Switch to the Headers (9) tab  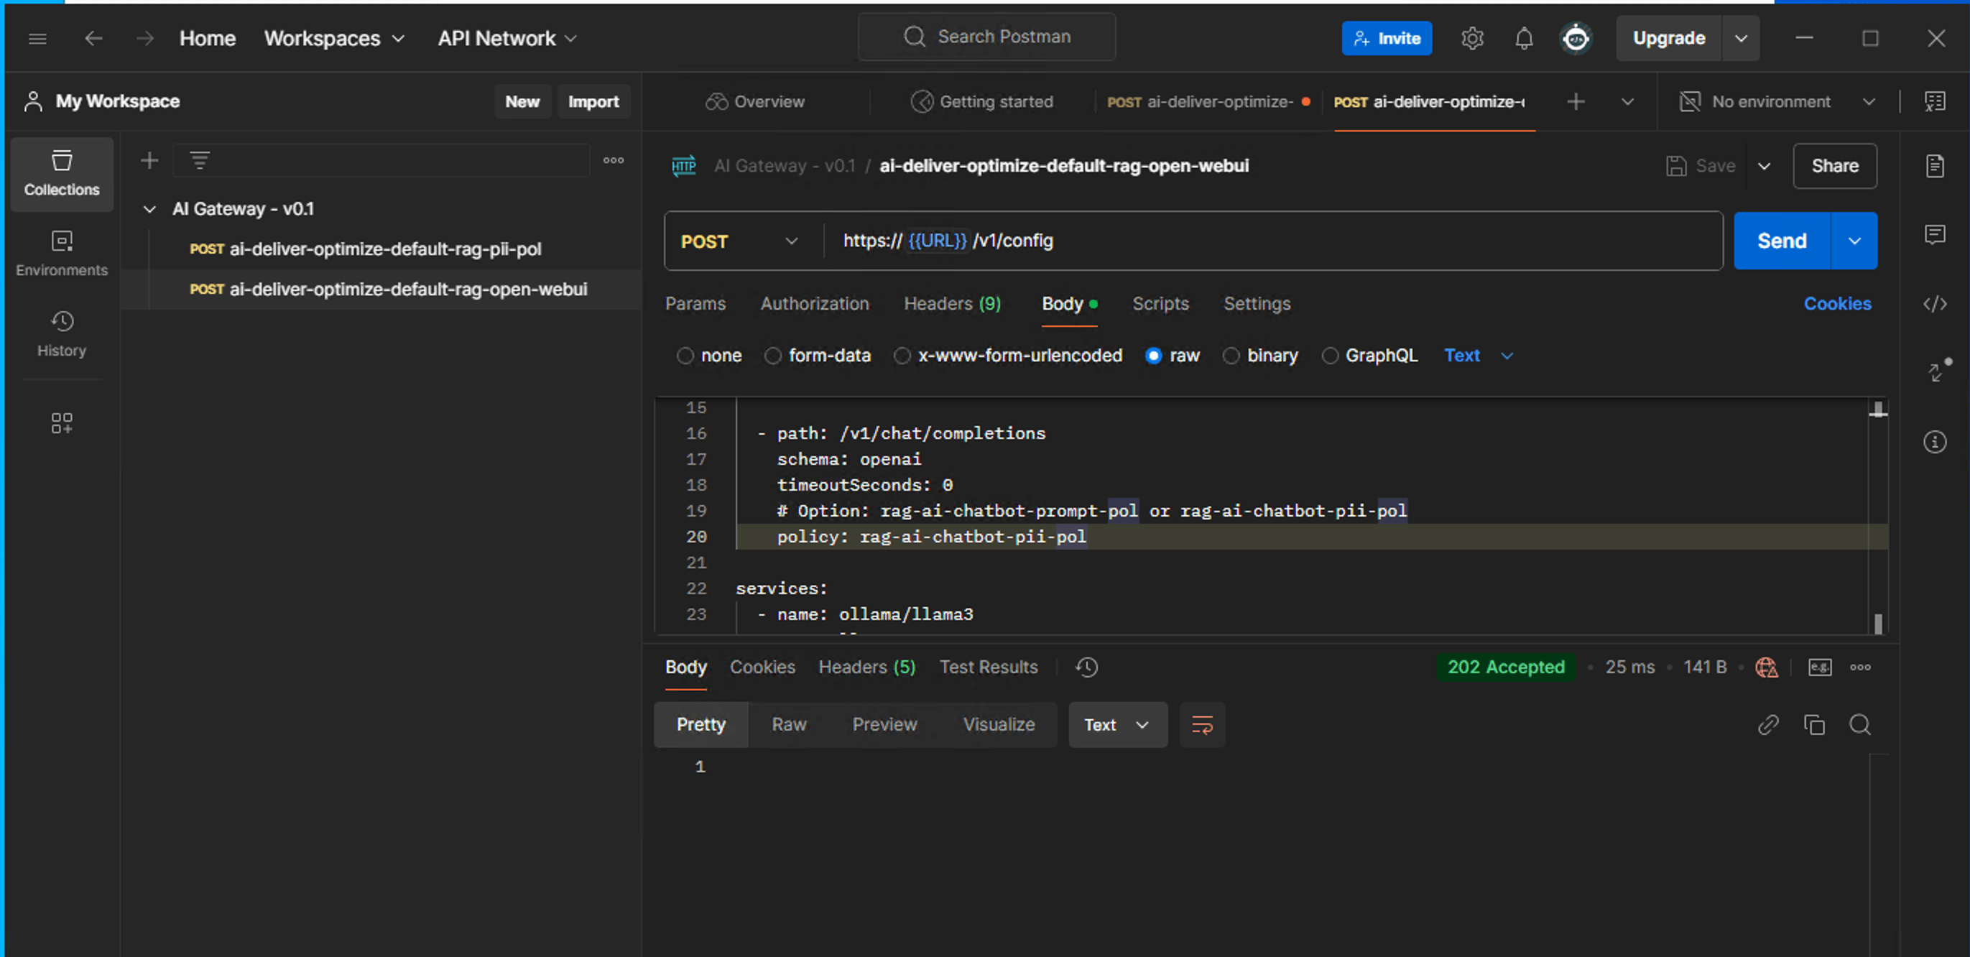tap(951, 304)
